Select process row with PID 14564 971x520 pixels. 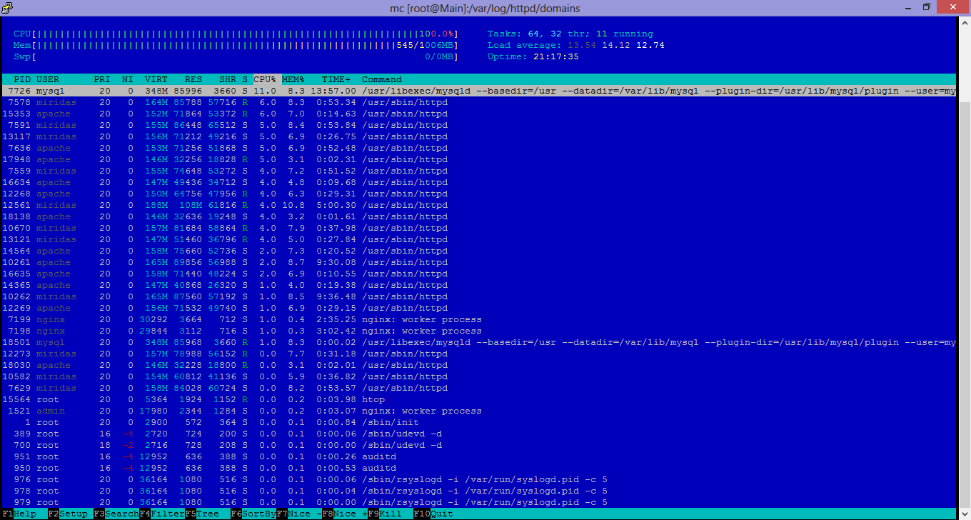(x=478, y=251)
